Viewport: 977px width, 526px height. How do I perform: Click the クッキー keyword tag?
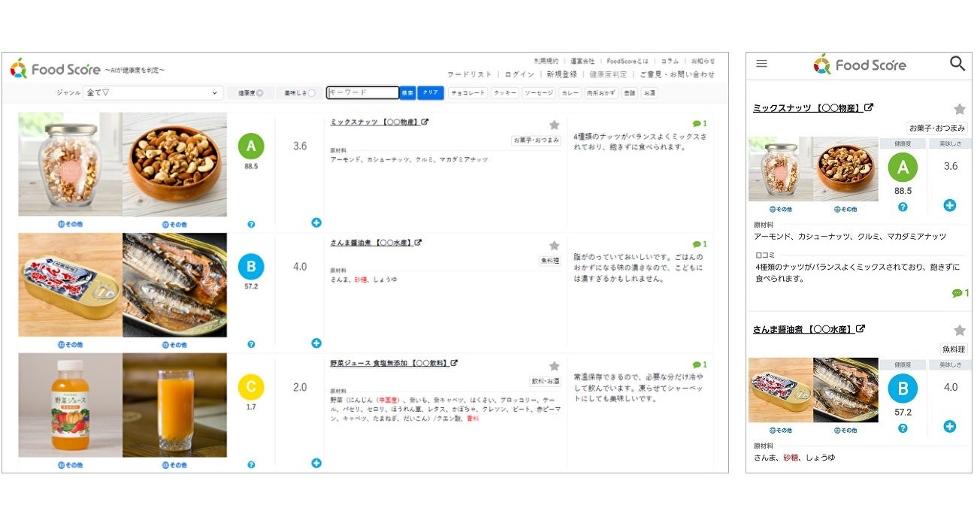pos(505,93)
